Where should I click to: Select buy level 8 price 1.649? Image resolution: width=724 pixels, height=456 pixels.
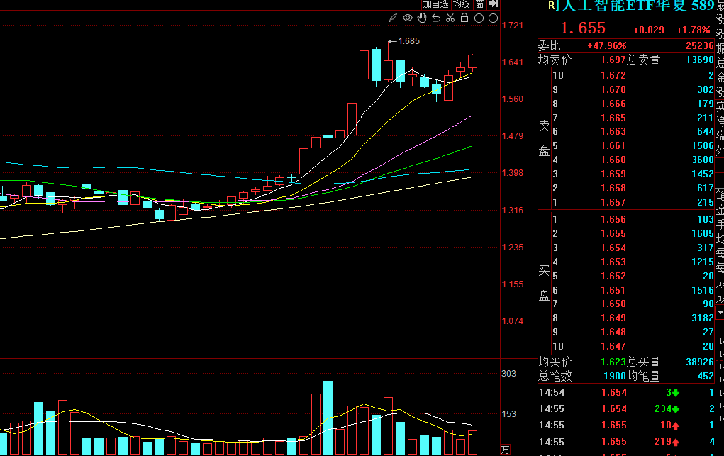(613, 318)
